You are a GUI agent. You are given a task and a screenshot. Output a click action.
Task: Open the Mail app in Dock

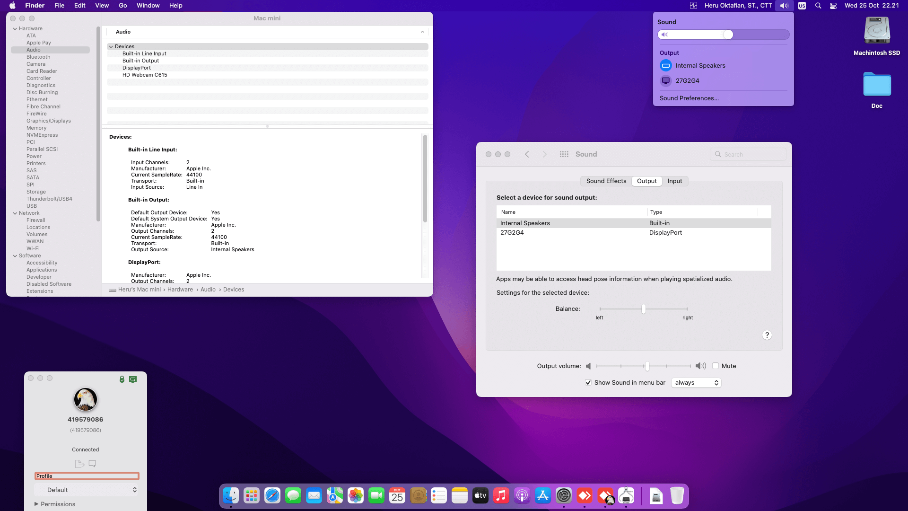tap(314, 495)
